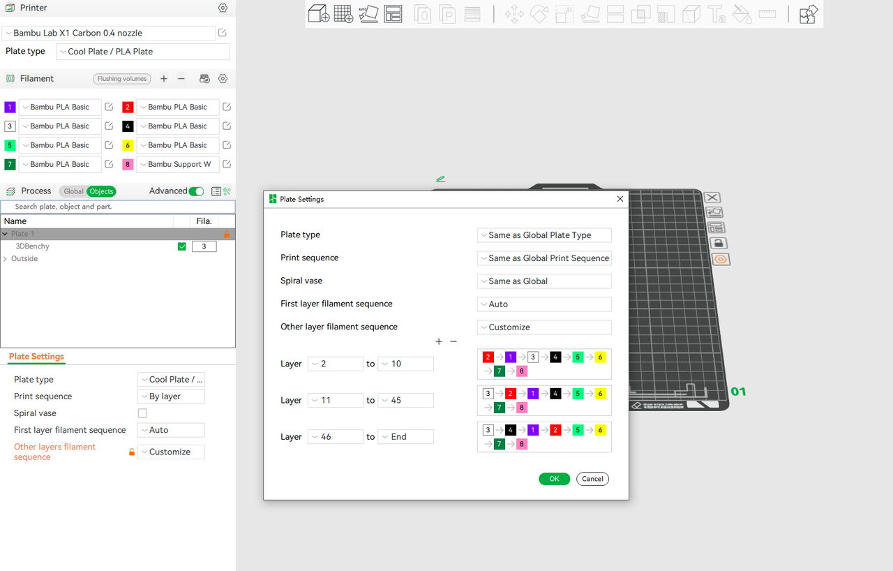Viewport: 893px width, 571px height.
Task: Open filament settings gear icon
Action: pos(223,79)
